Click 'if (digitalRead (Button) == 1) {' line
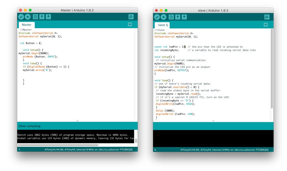Image resolution: width=287 pixels, height=171 pixels. point(46,67)
